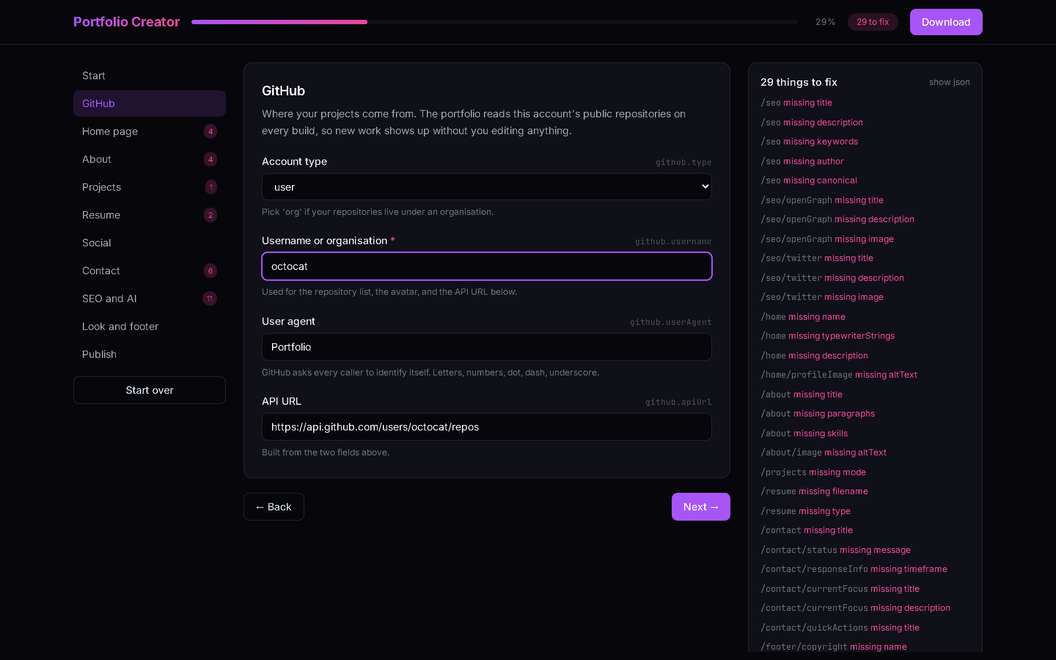Click the Download button
The height and width of the screenshot is (660, 1056).
946,22
